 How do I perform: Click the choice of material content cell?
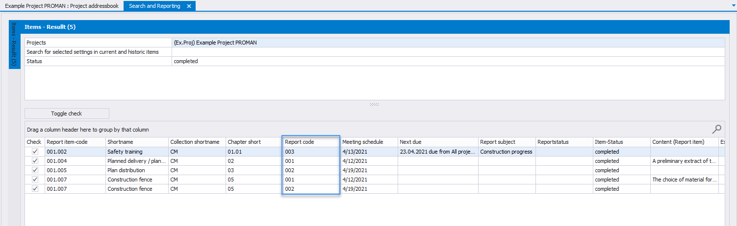coord(684,180)
